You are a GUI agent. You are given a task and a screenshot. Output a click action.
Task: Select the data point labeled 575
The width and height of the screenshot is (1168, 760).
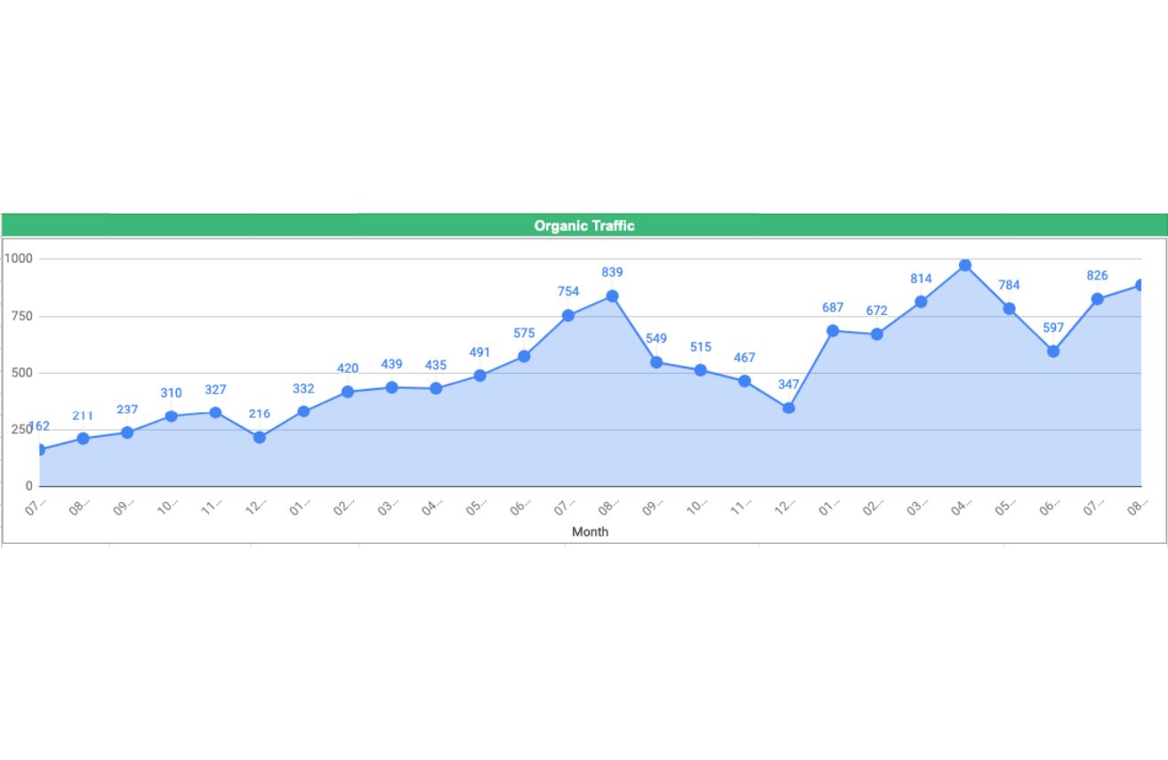tap(524, 356)
